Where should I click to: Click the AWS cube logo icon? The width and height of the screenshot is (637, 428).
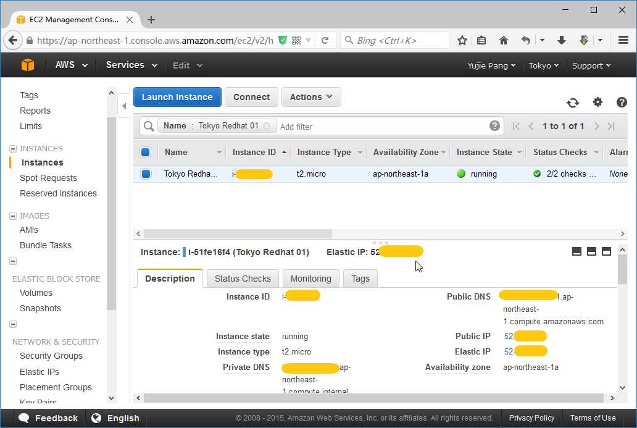pyautogui.click(x=28, y=65)
